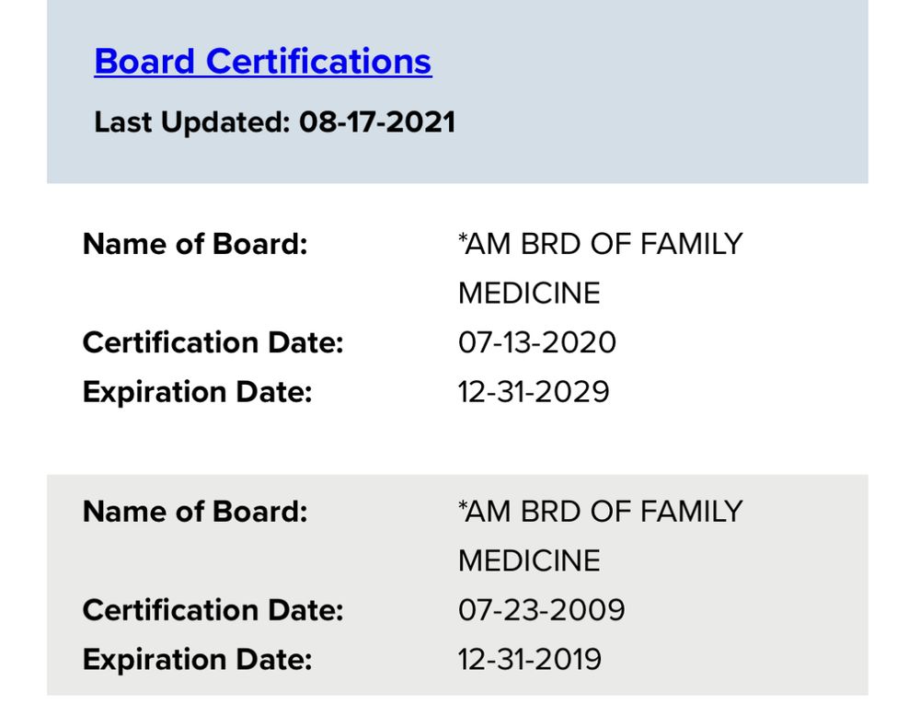Click Expiration Date label above 12-31-2029 row
Viewport: 920px width, 704px height.
pos(198,393)
